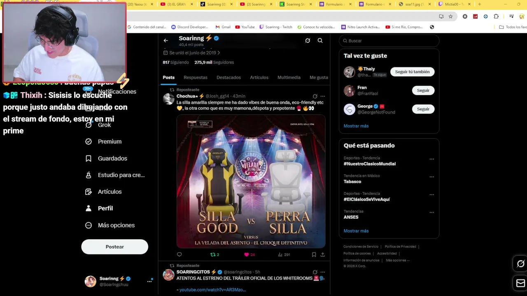Follow George with Seguir button
This screenshot has height=296, width=527.
click(x=423, y=109)
